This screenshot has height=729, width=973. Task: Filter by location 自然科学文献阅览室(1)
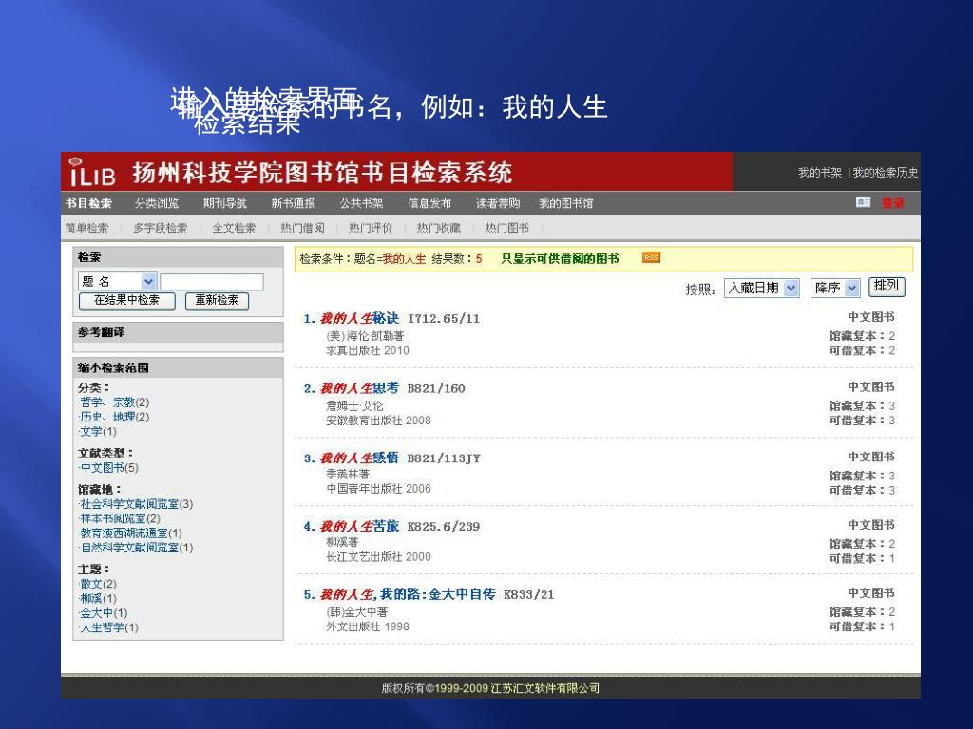(x=137, y=548)
